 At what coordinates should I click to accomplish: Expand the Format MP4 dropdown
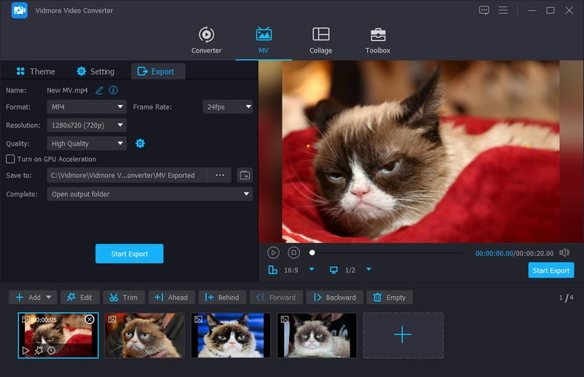87,106
